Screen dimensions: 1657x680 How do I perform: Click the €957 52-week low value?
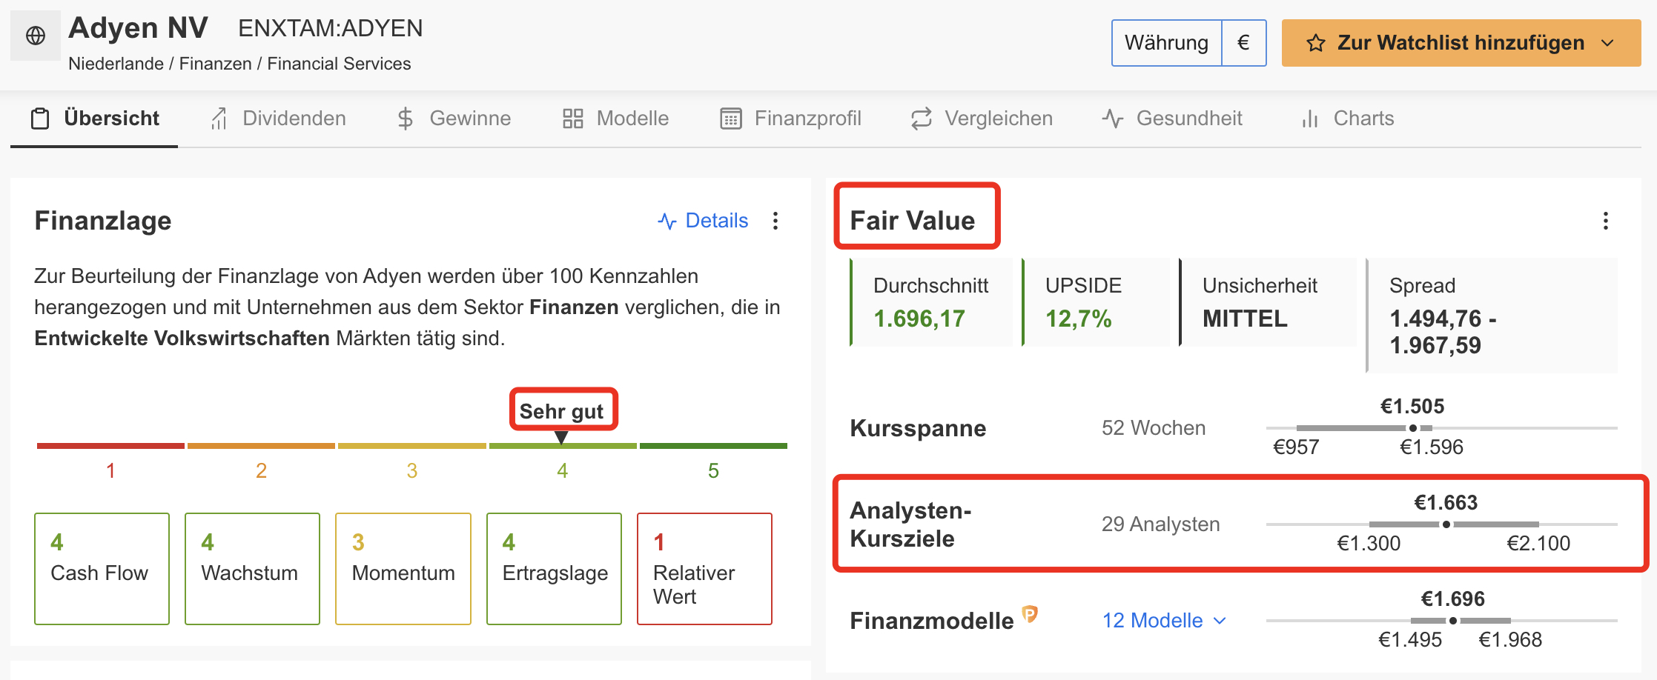(x=1296, y=447)
